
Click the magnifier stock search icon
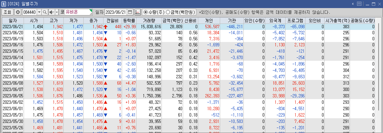[x=45, y=12]
